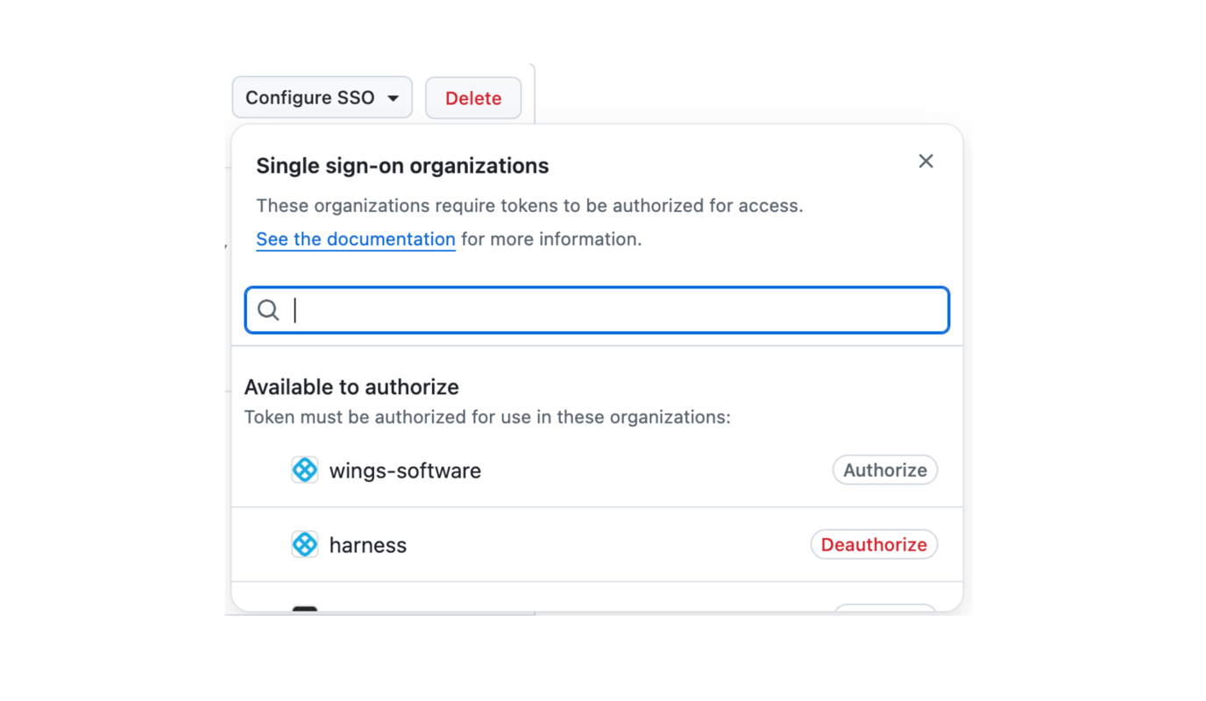This screenshot has height=701, width=1206.
Task: Click the red Delete button
Action: pyautogui.click(x=473, y=97)
